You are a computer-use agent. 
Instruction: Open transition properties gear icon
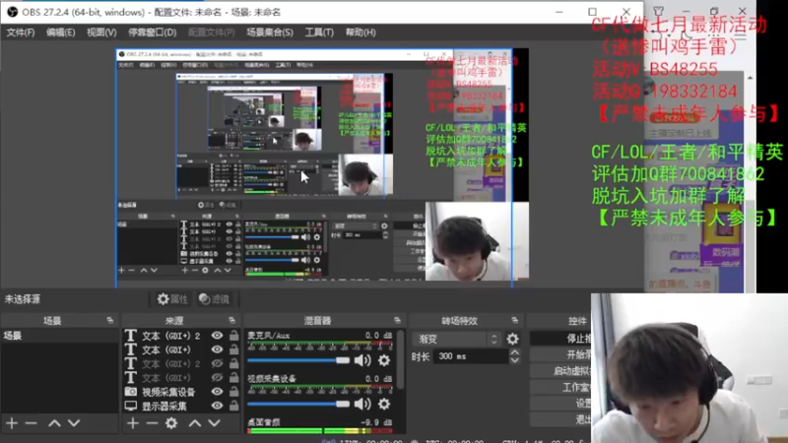pyautogui.click(x=512, y=339)
